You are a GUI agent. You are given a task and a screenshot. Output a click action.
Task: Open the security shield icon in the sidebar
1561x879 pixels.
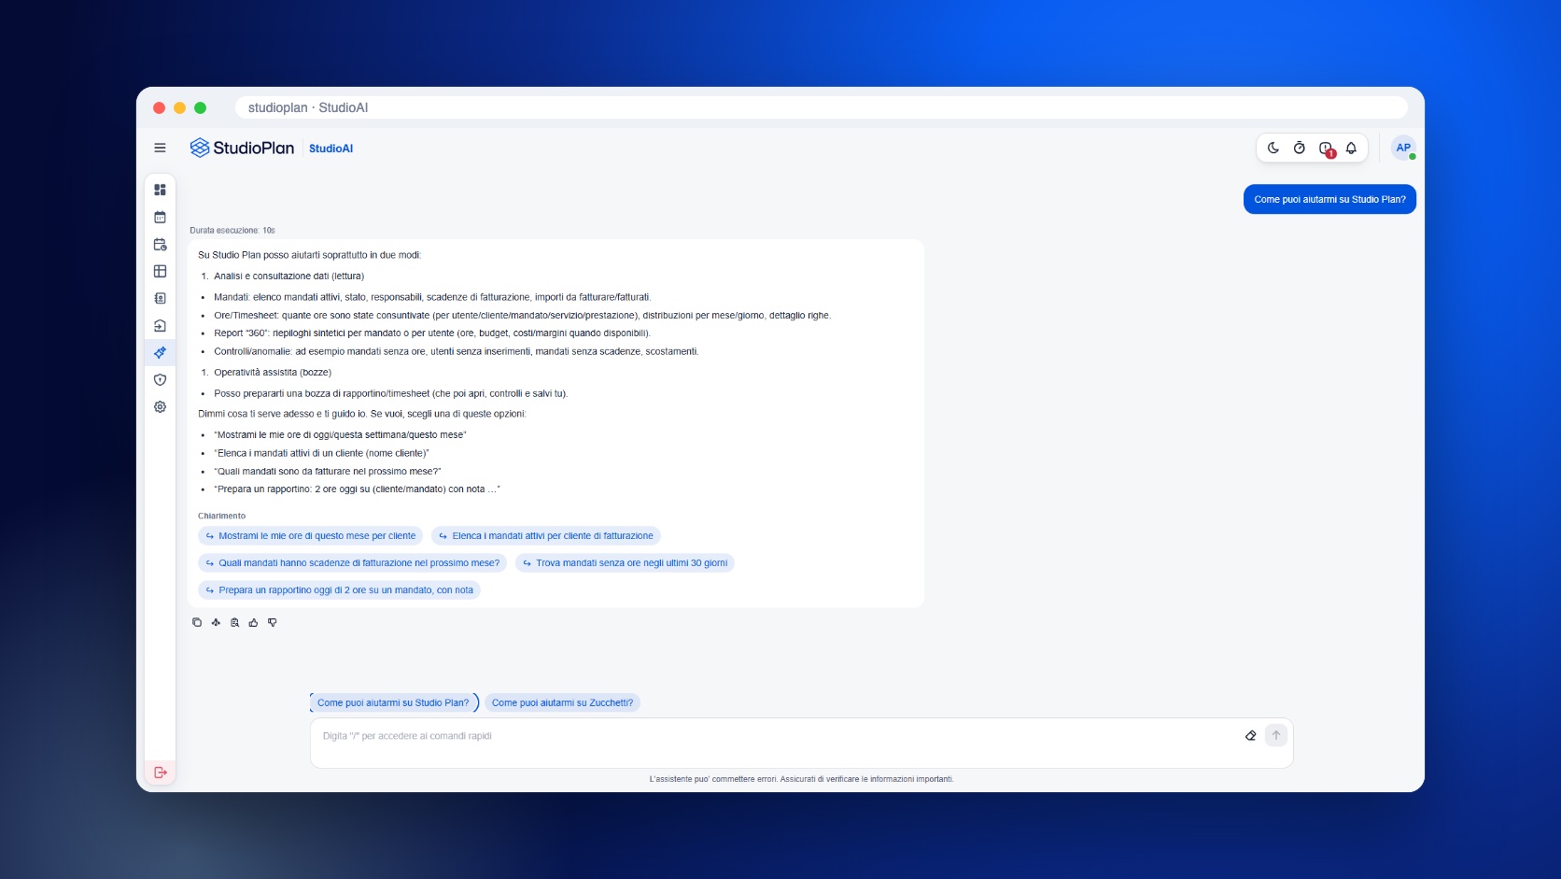pos(160,380)
